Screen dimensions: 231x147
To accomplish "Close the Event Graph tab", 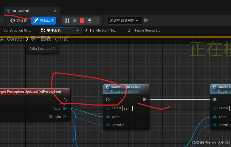I will [x=78, y=30].
